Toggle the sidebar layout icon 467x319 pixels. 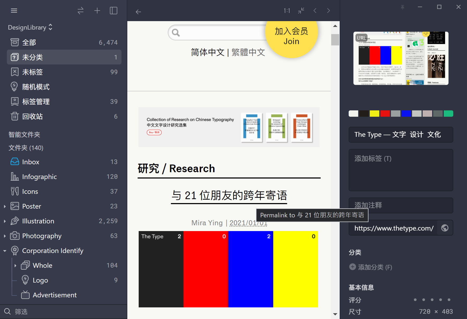coord(114,11)
